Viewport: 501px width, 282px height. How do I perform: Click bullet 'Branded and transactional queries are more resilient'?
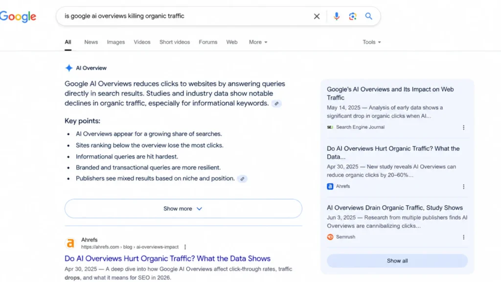pos(148,167)
